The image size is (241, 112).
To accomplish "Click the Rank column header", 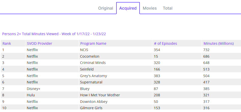I will pyautogui.click(x=7, y=43).
